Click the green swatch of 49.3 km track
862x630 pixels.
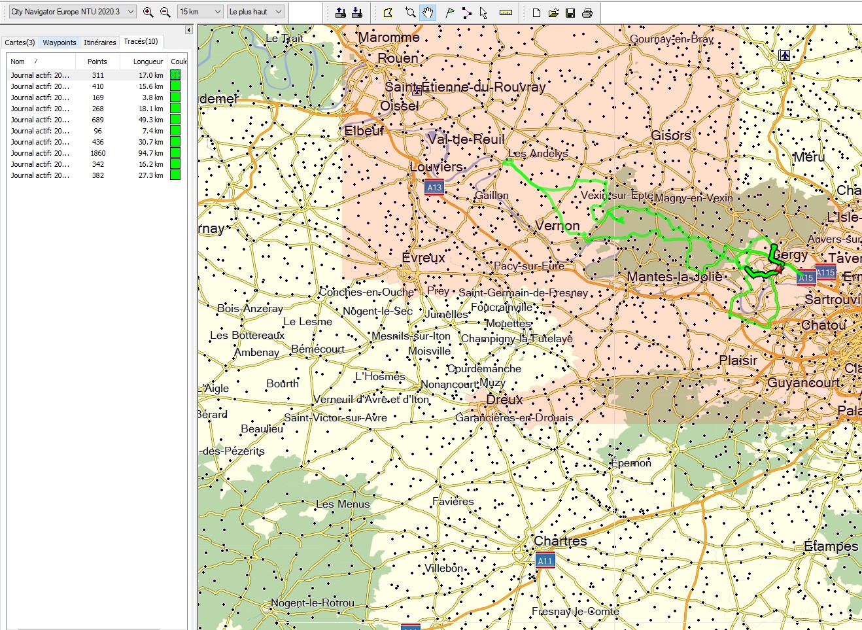[175, 120]
